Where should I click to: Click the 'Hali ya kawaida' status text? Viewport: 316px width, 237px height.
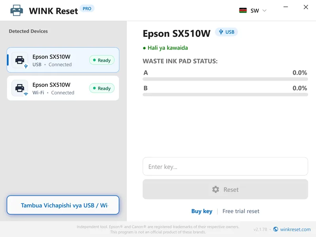pyautogui.click(x=167, y=48)
